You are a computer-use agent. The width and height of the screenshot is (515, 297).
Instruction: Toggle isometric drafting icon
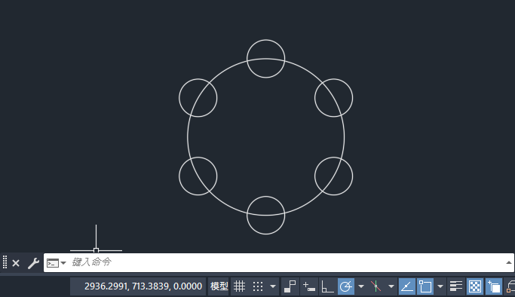pyautogui.click(x=376, y=286)
